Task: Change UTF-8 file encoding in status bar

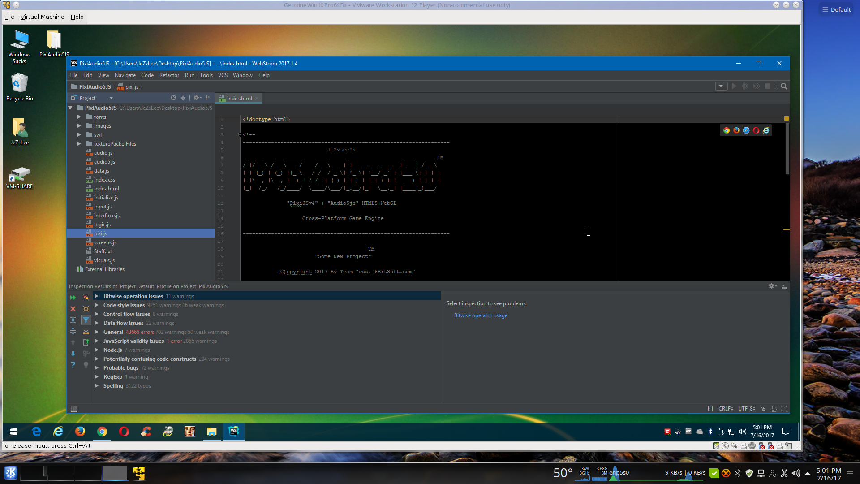Action: coord(746,409)
